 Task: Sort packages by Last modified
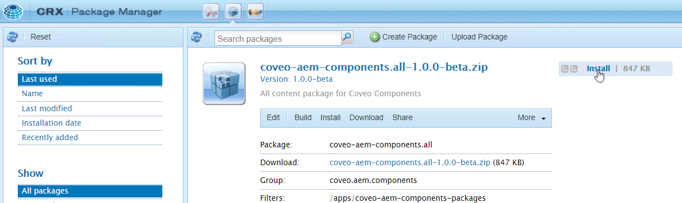[x=90, y=108]
